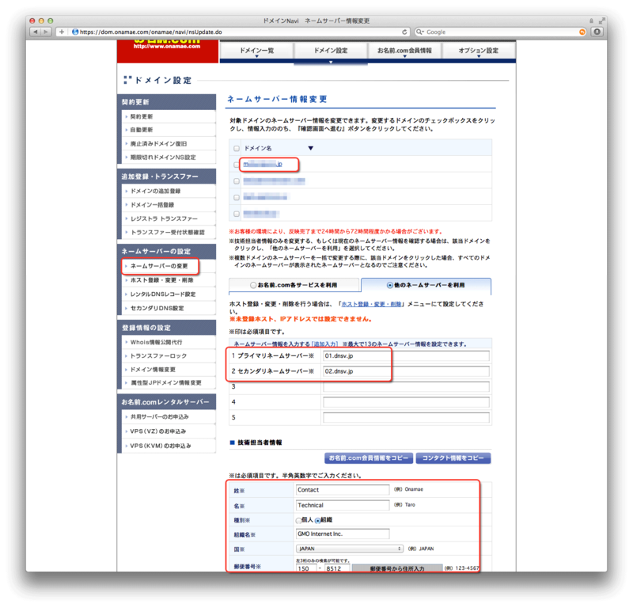Click 郵便番号から住所入力 button

[397, 568]
